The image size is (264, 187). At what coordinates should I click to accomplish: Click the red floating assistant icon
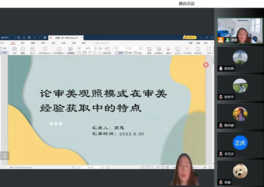click(206, 65)
